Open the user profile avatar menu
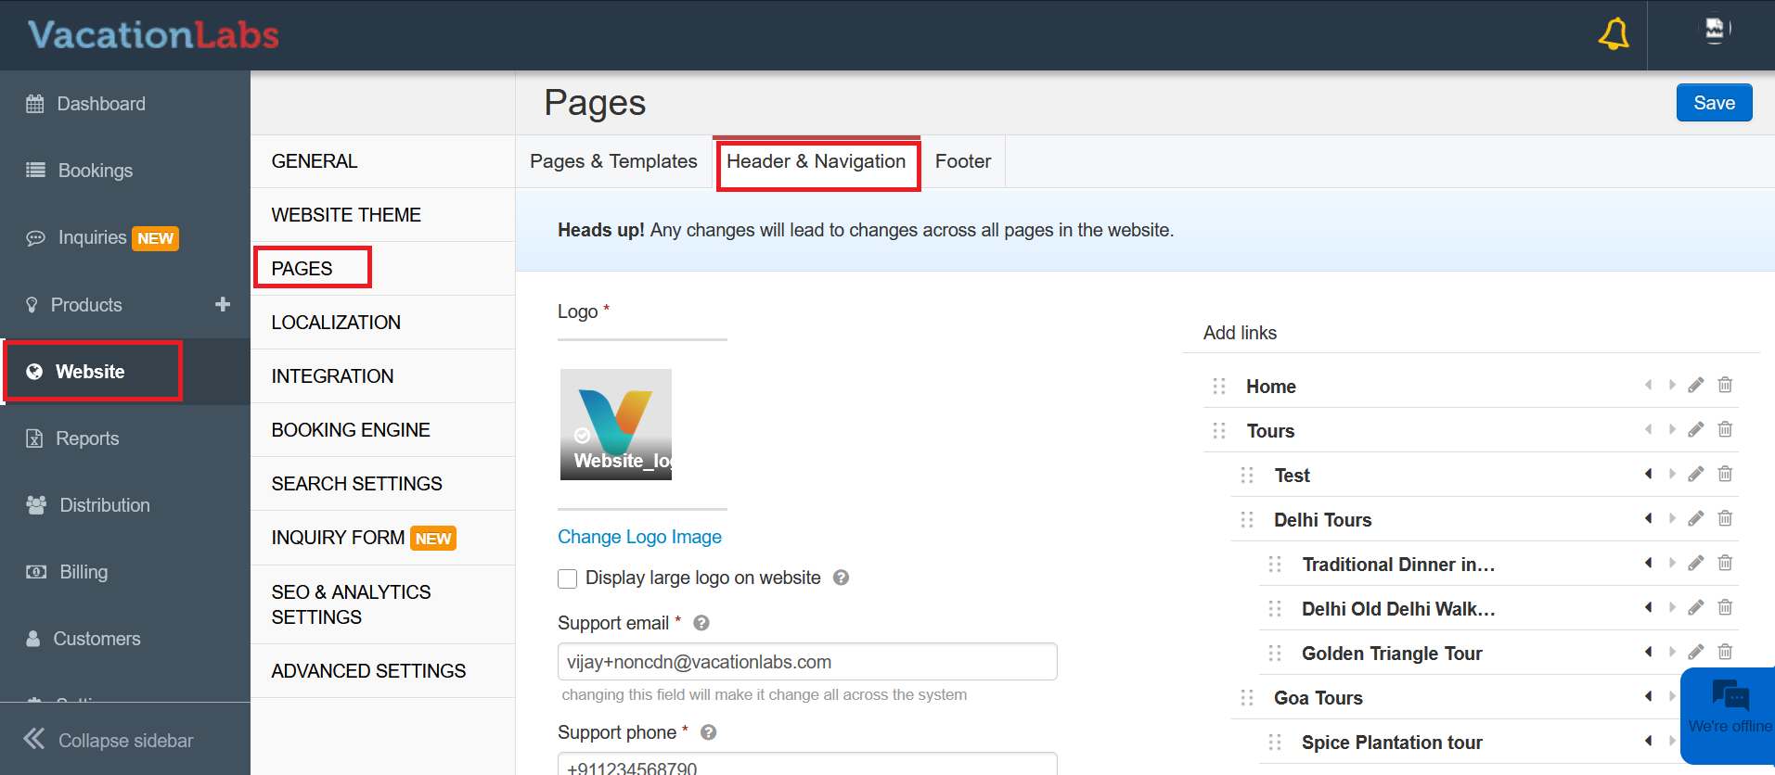This screenshot has height=775, width=1775. click(x=1714, y=30)
